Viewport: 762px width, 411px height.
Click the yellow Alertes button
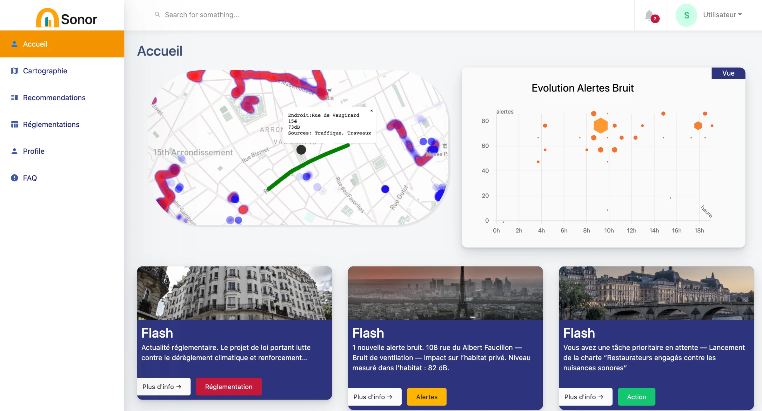(427, 397)
